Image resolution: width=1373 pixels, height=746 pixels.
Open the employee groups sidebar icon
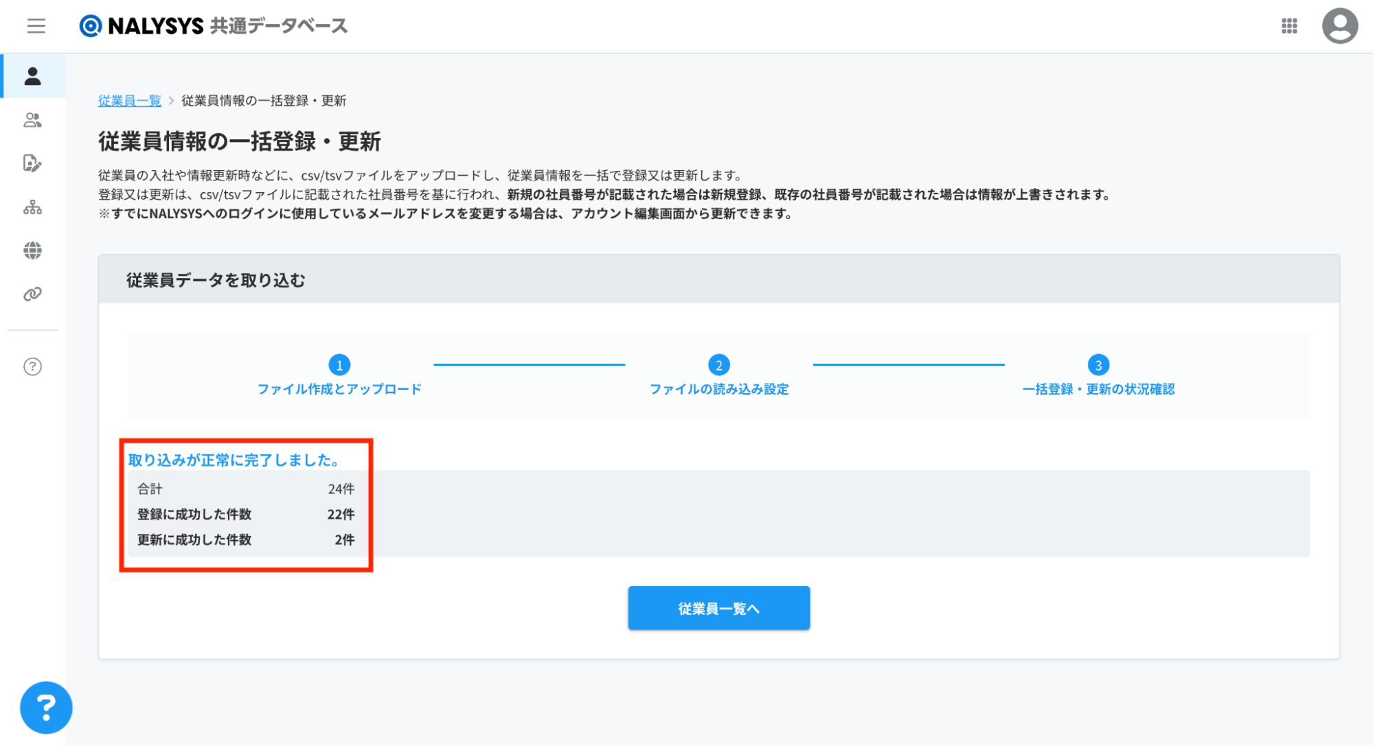pyautogui.click(x=32, y=120)
